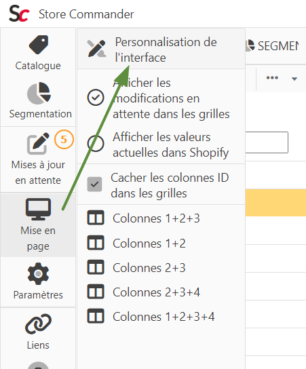Open the Catalogue tag icon

click(39, 45)
